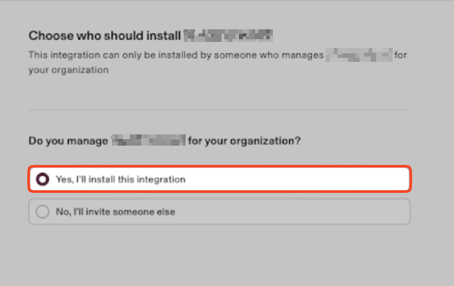The width and height of the screenshot is (454, 286).
Task: Click the "Do you manage" question text
Action: (68, 141)
